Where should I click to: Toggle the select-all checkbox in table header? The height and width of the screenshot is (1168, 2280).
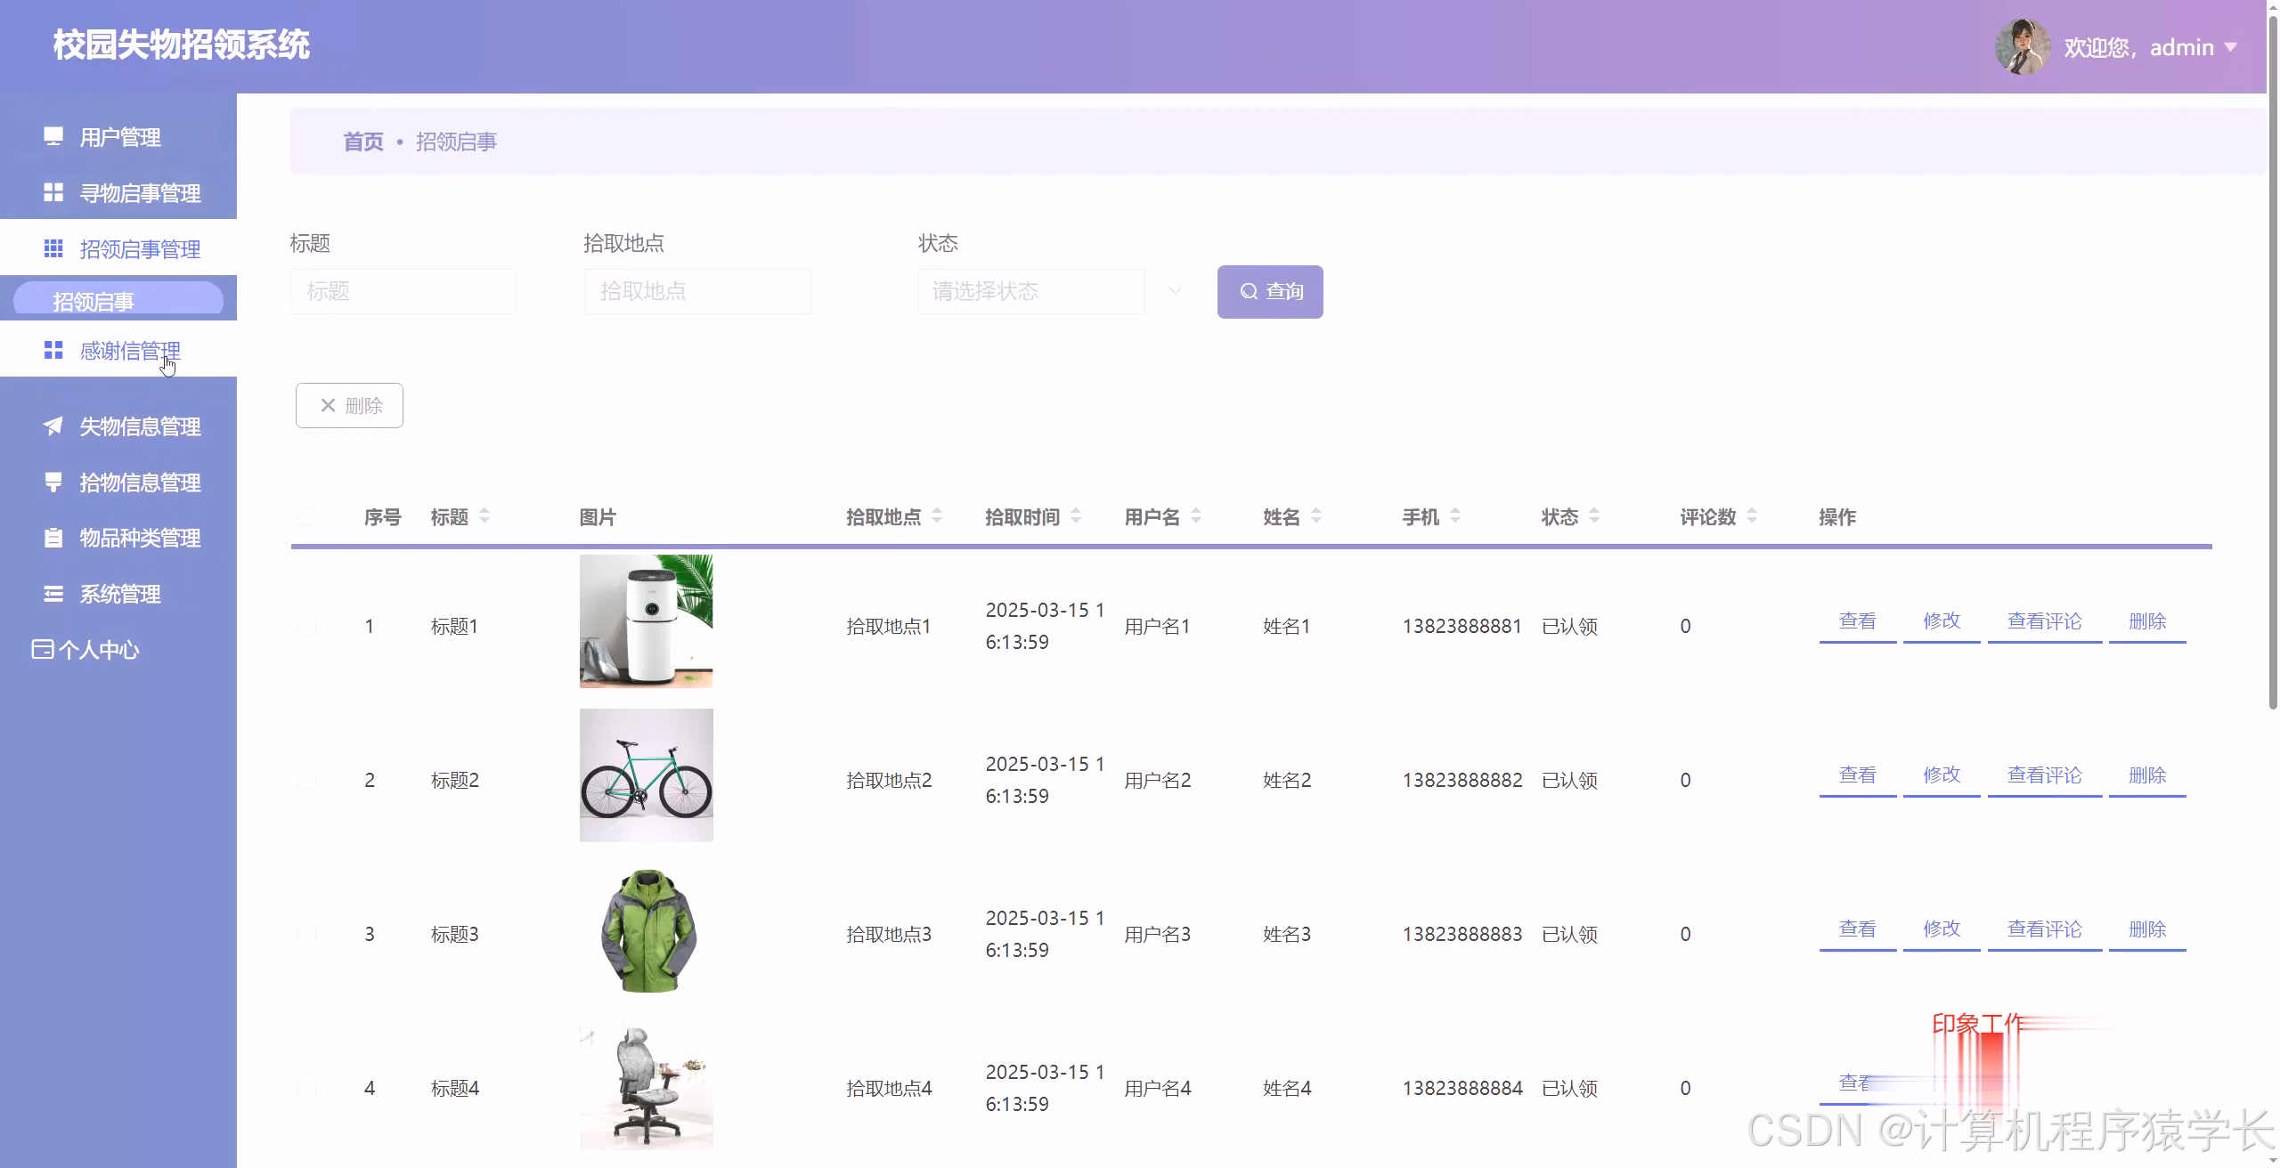coord(307,516)
